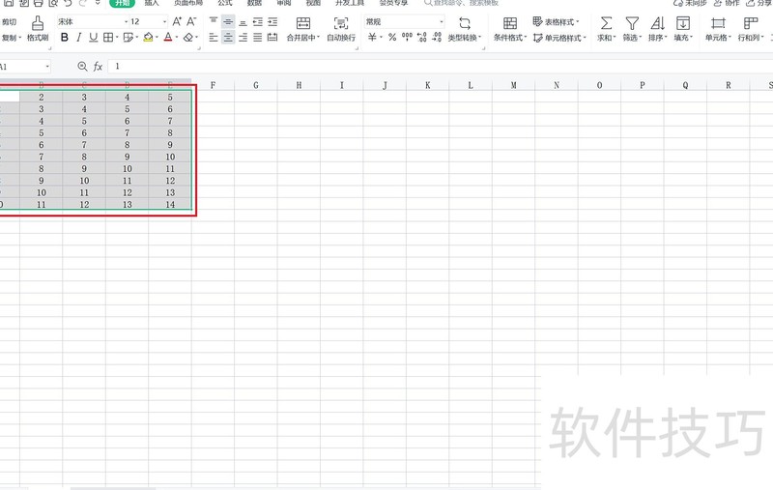773x490 pixels.
Task: Apply justify alignment
Action: 257,38
